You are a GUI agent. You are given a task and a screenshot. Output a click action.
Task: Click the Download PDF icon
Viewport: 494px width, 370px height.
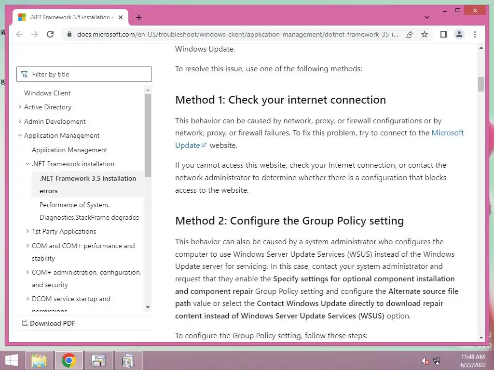coord(25,323)
